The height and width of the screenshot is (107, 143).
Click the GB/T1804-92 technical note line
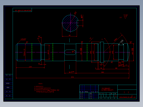point(47,90)
